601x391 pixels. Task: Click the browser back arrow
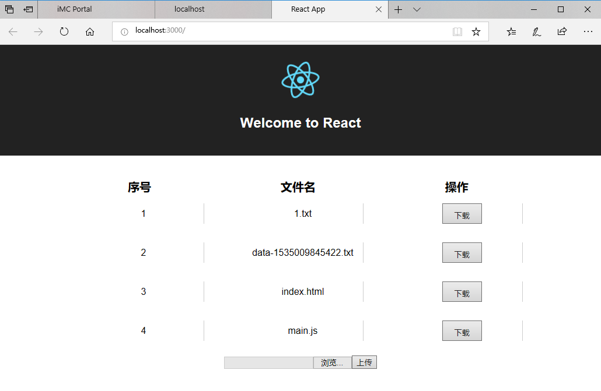13,32
